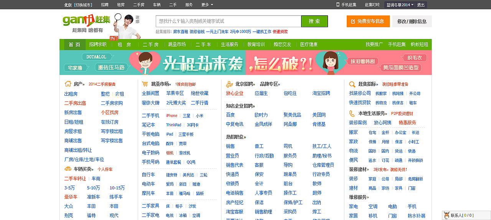This screenshot has width=491, height=220.
Task: Open the 跳蚤市场 navigation tab
Action: [177, 44]
